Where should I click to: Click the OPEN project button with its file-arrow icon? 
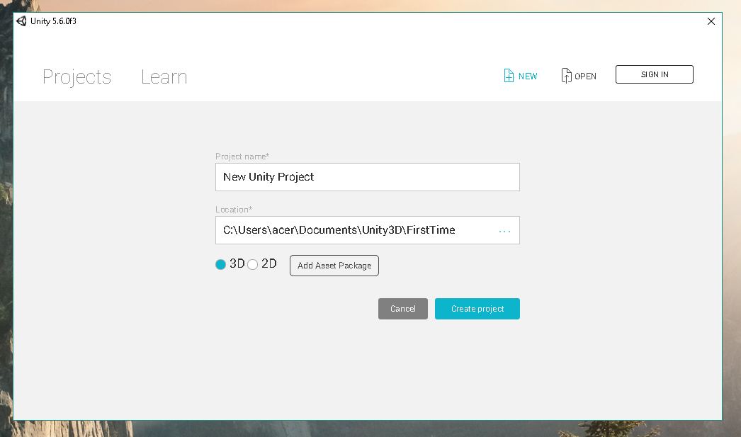579,76
